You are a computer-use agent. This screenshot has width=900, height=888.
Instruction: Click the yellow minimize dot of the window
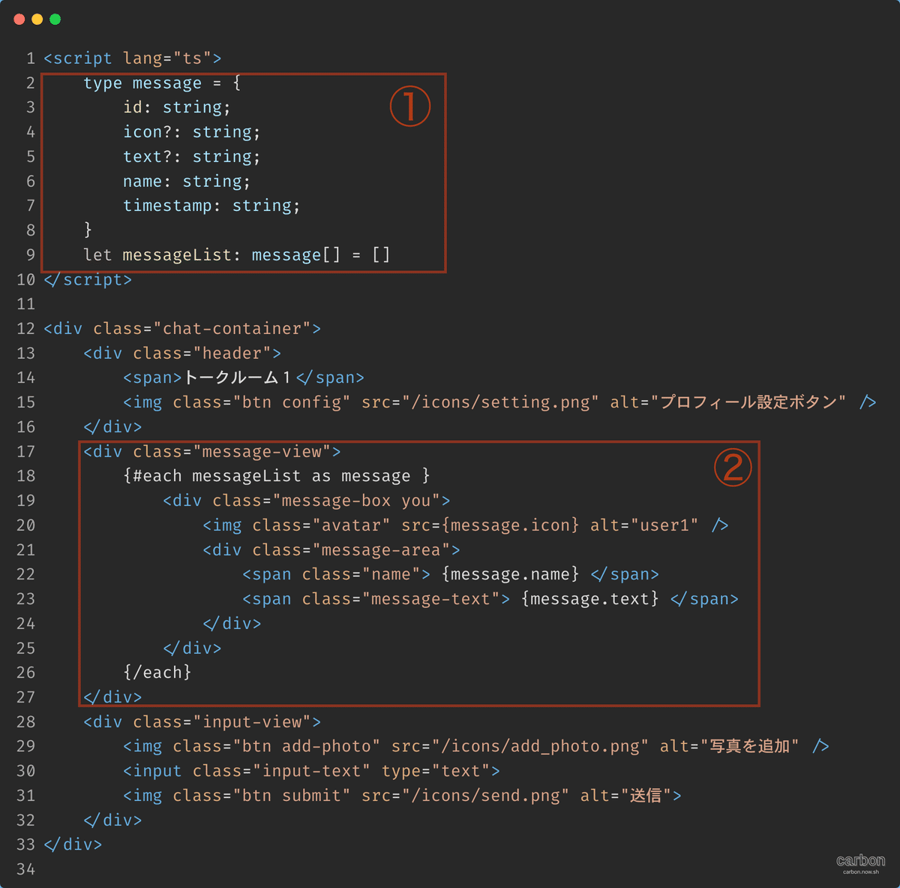pos(37,20)
